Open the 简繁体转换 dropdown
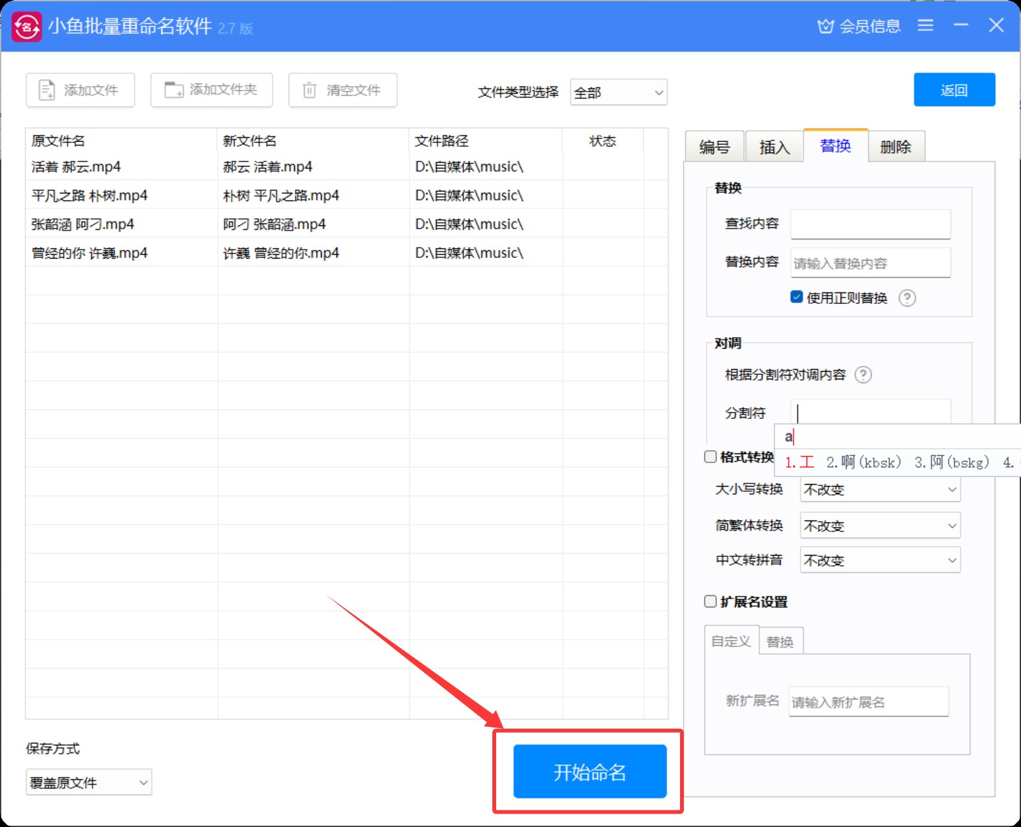Image resolution: width=1021 pixels, height=827 pixels. (880, 526)
